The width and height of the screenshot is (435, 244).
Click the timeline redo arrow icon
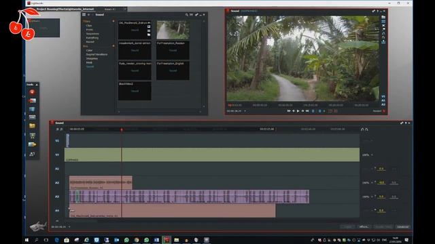tap(367, 129)
